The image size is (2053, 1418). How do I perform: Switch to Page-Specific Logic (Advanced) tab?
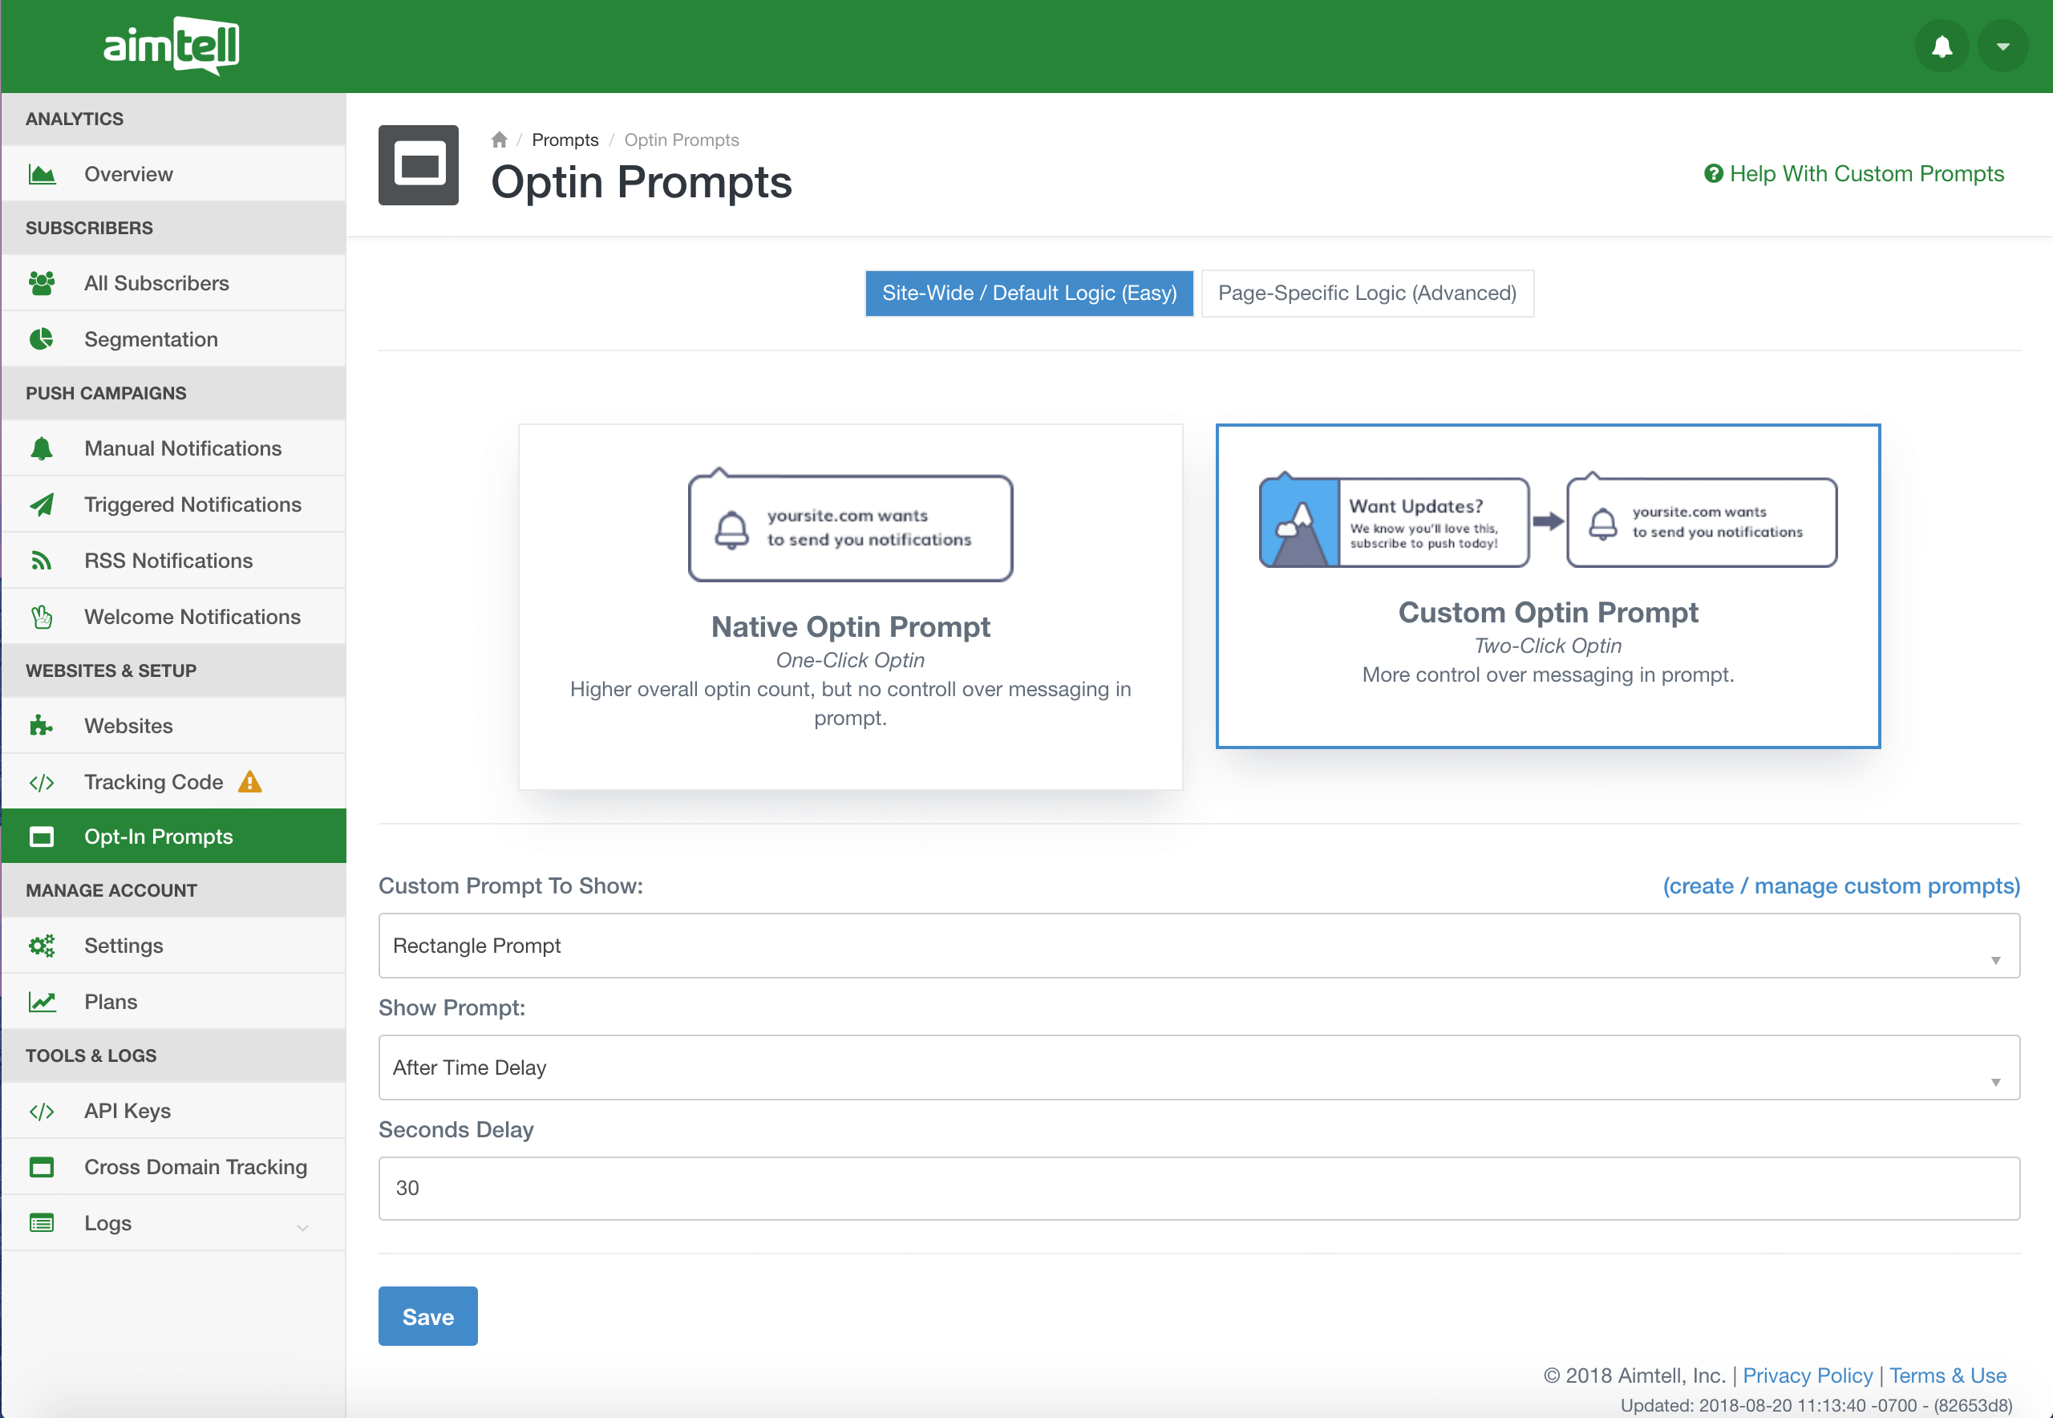(x=1367, y=294)
